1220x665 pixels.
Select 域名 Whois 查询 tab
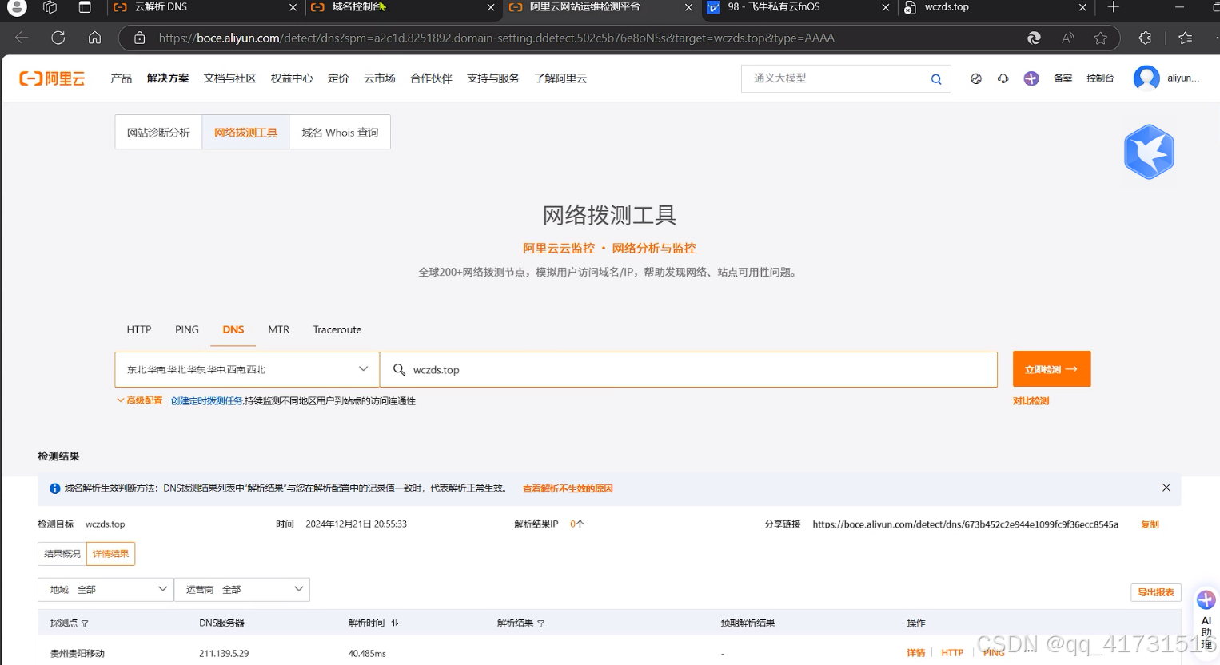tap(340, 133)
